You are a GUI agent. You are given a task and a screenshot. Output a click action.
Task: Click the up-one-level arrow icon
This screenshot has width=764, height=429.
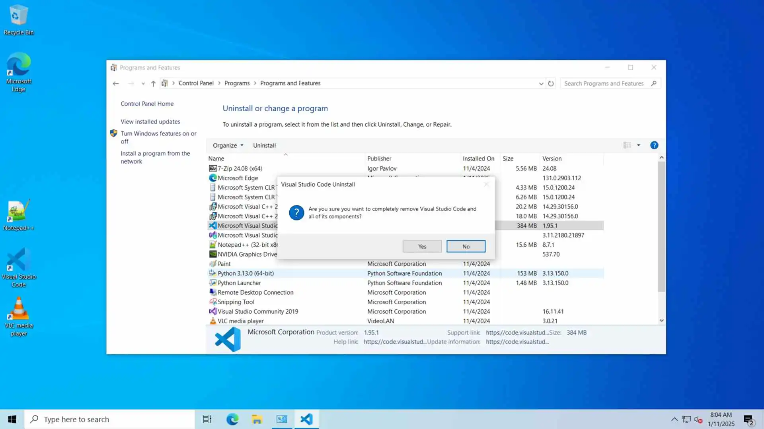pos(153,83)
